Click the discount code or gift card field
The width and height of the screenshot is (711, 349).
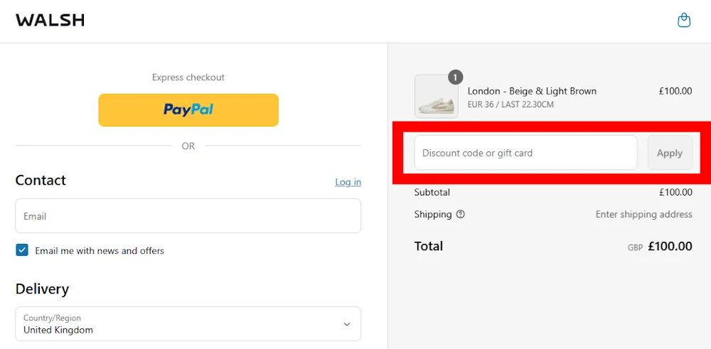(x=525, y=153)
